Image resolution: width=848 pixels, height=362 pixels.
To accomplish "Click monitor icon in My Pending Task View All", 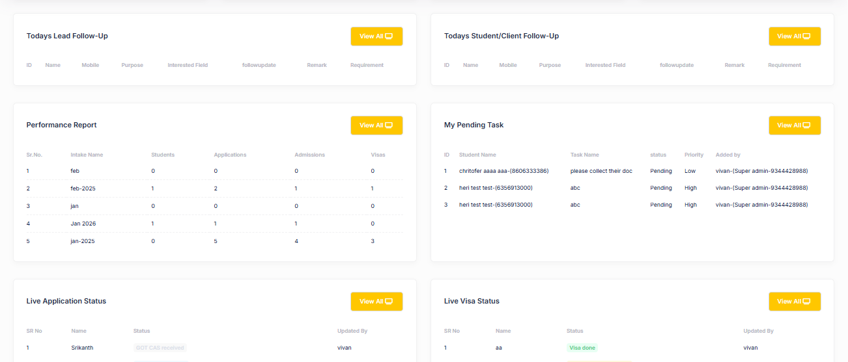I will 806,125.
